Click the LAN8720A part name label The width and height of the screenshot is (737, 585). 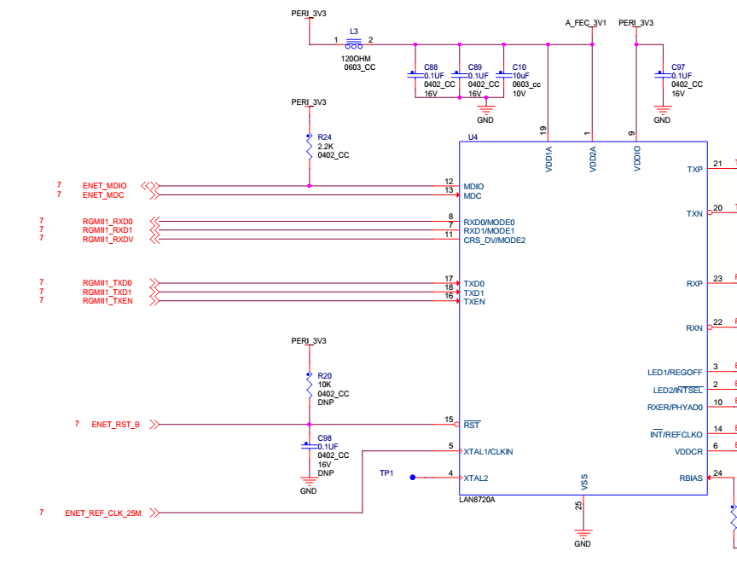pos(477,500)
